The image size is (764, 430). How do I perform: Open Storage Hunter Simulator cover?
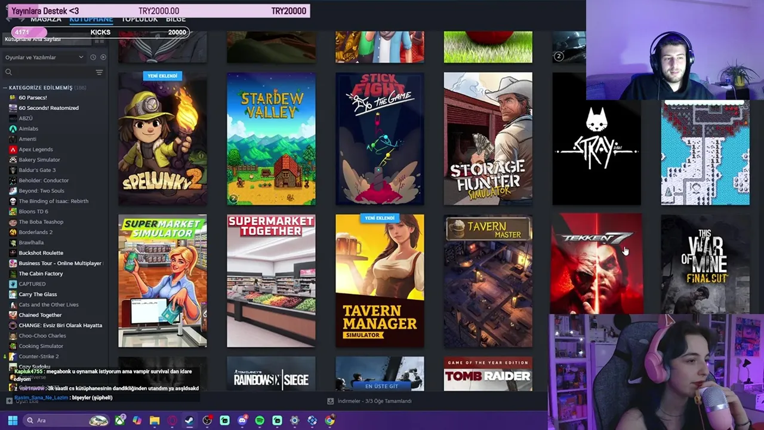point(488,139)
